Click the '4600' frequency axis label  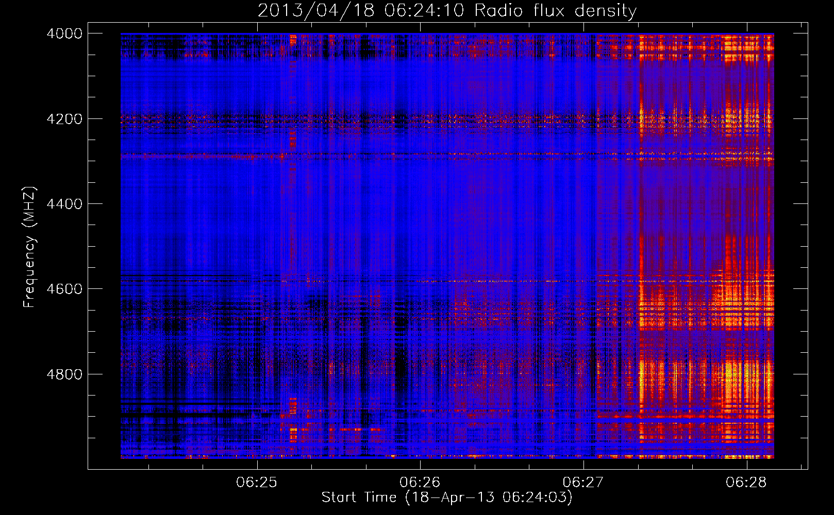(x=64, y=289)
